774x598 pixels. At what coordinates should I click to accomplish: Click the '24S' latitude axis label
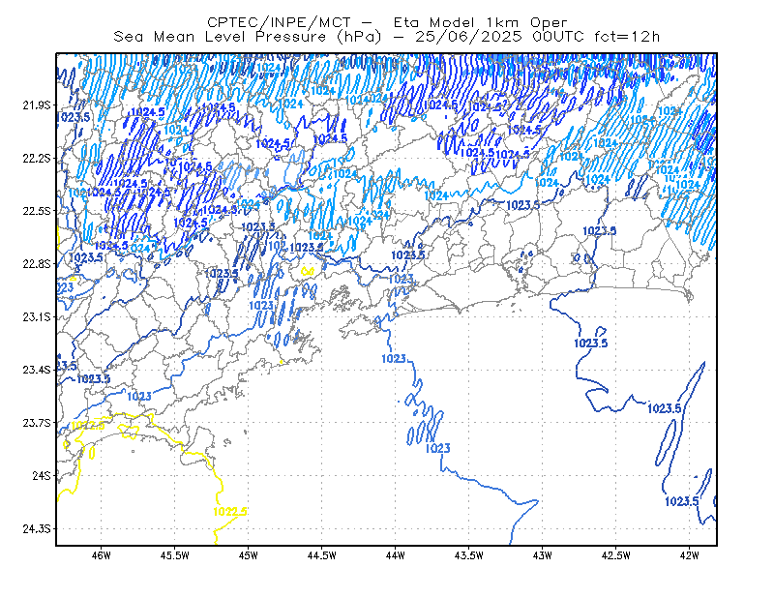42,475
